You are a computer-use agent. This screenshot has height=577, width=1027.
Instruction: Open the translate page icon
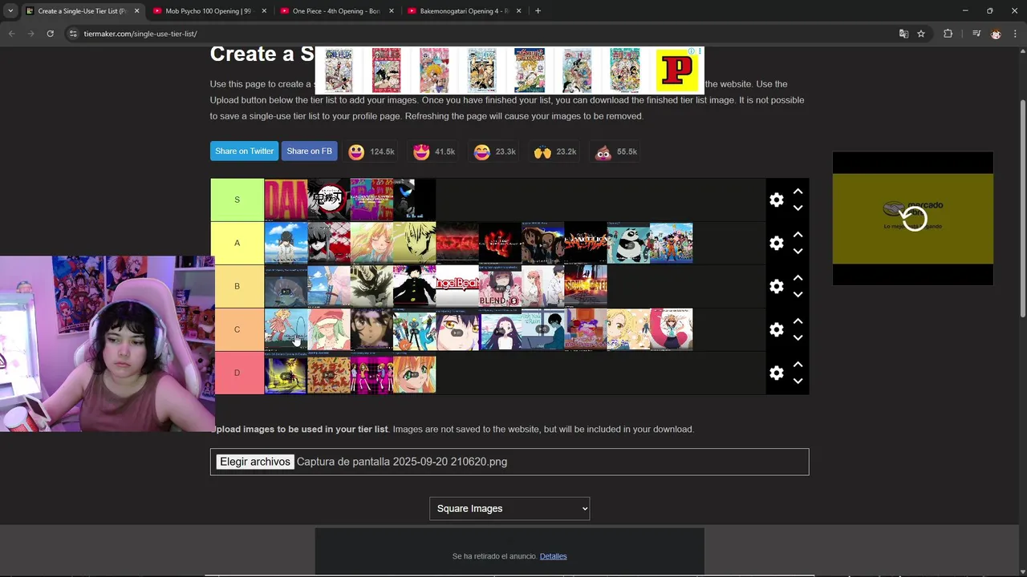[903, 34]
